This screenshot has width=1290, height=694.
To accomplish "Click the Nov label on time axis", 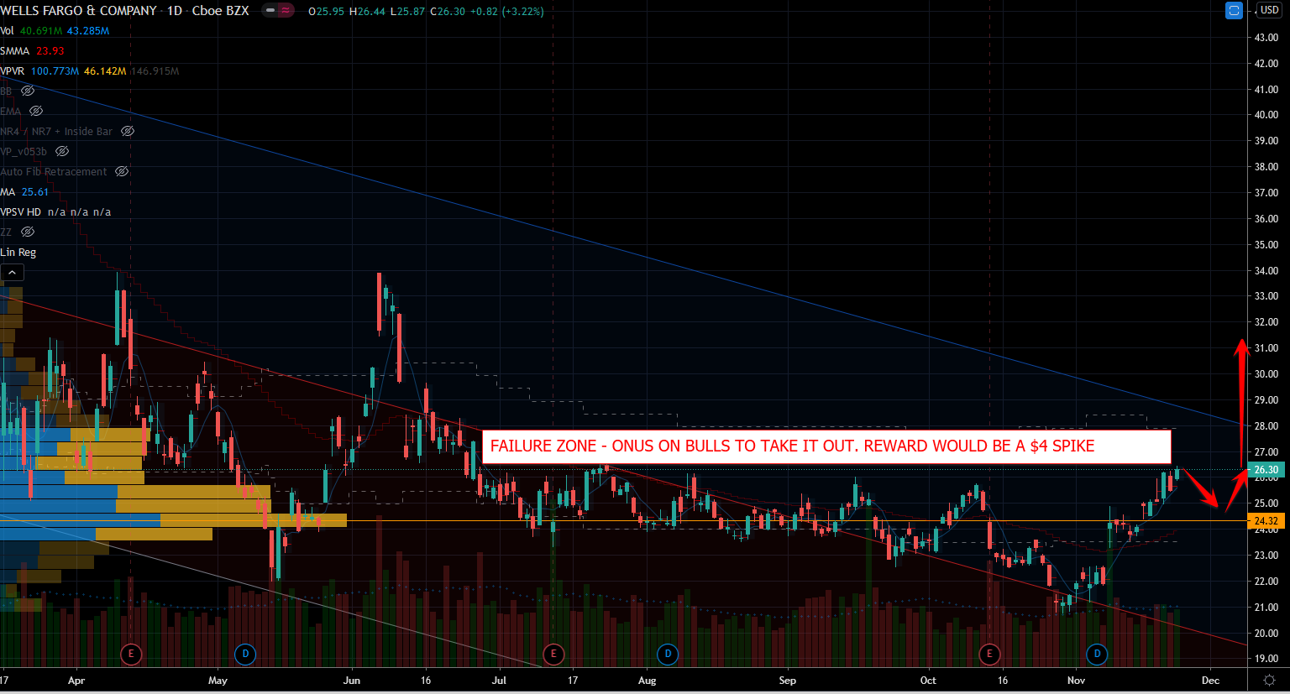I will pyautogui.click(x=1076, y=681).
